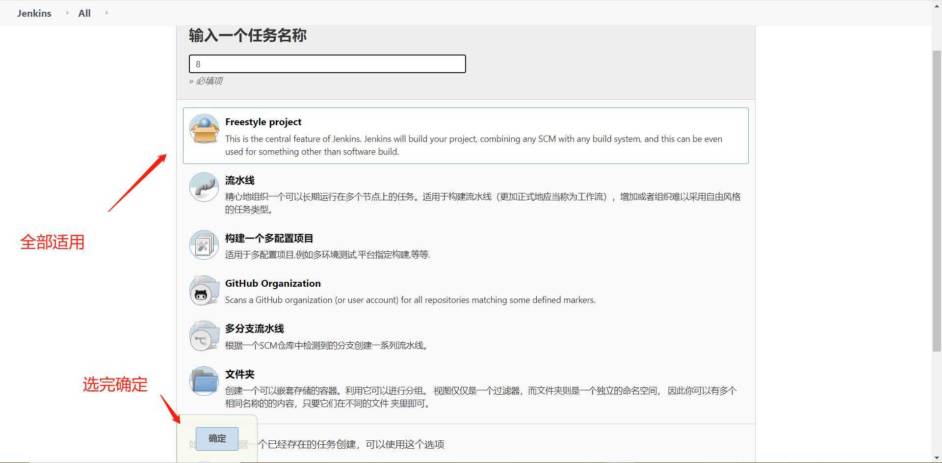
Task: Click the 输入一个任务名称 heading
Action: (x=247, y=35)
